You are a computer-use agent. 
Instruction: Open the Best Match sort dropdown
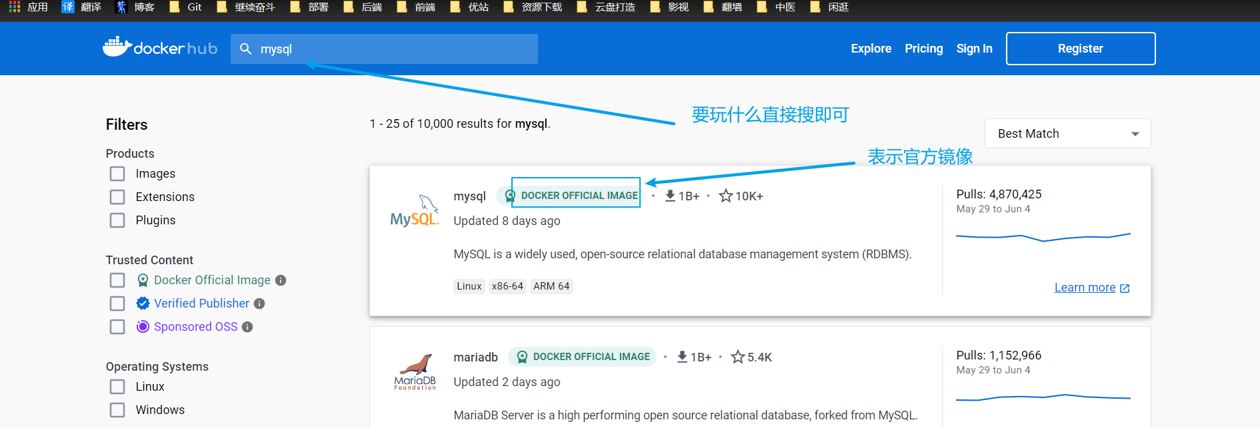[1067, 134]
